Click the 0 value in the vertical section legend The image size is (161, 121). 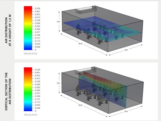(x=35, y=111)
